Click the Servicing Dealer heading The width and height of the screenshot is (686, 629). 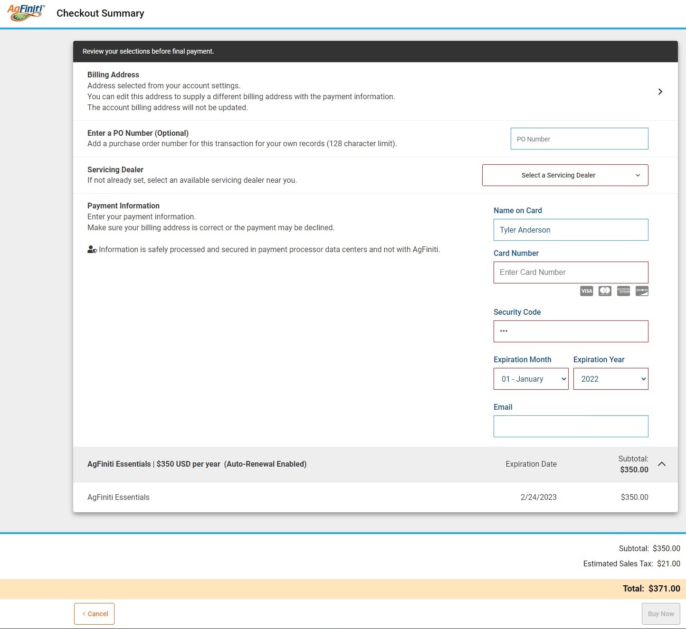(115, 169)
